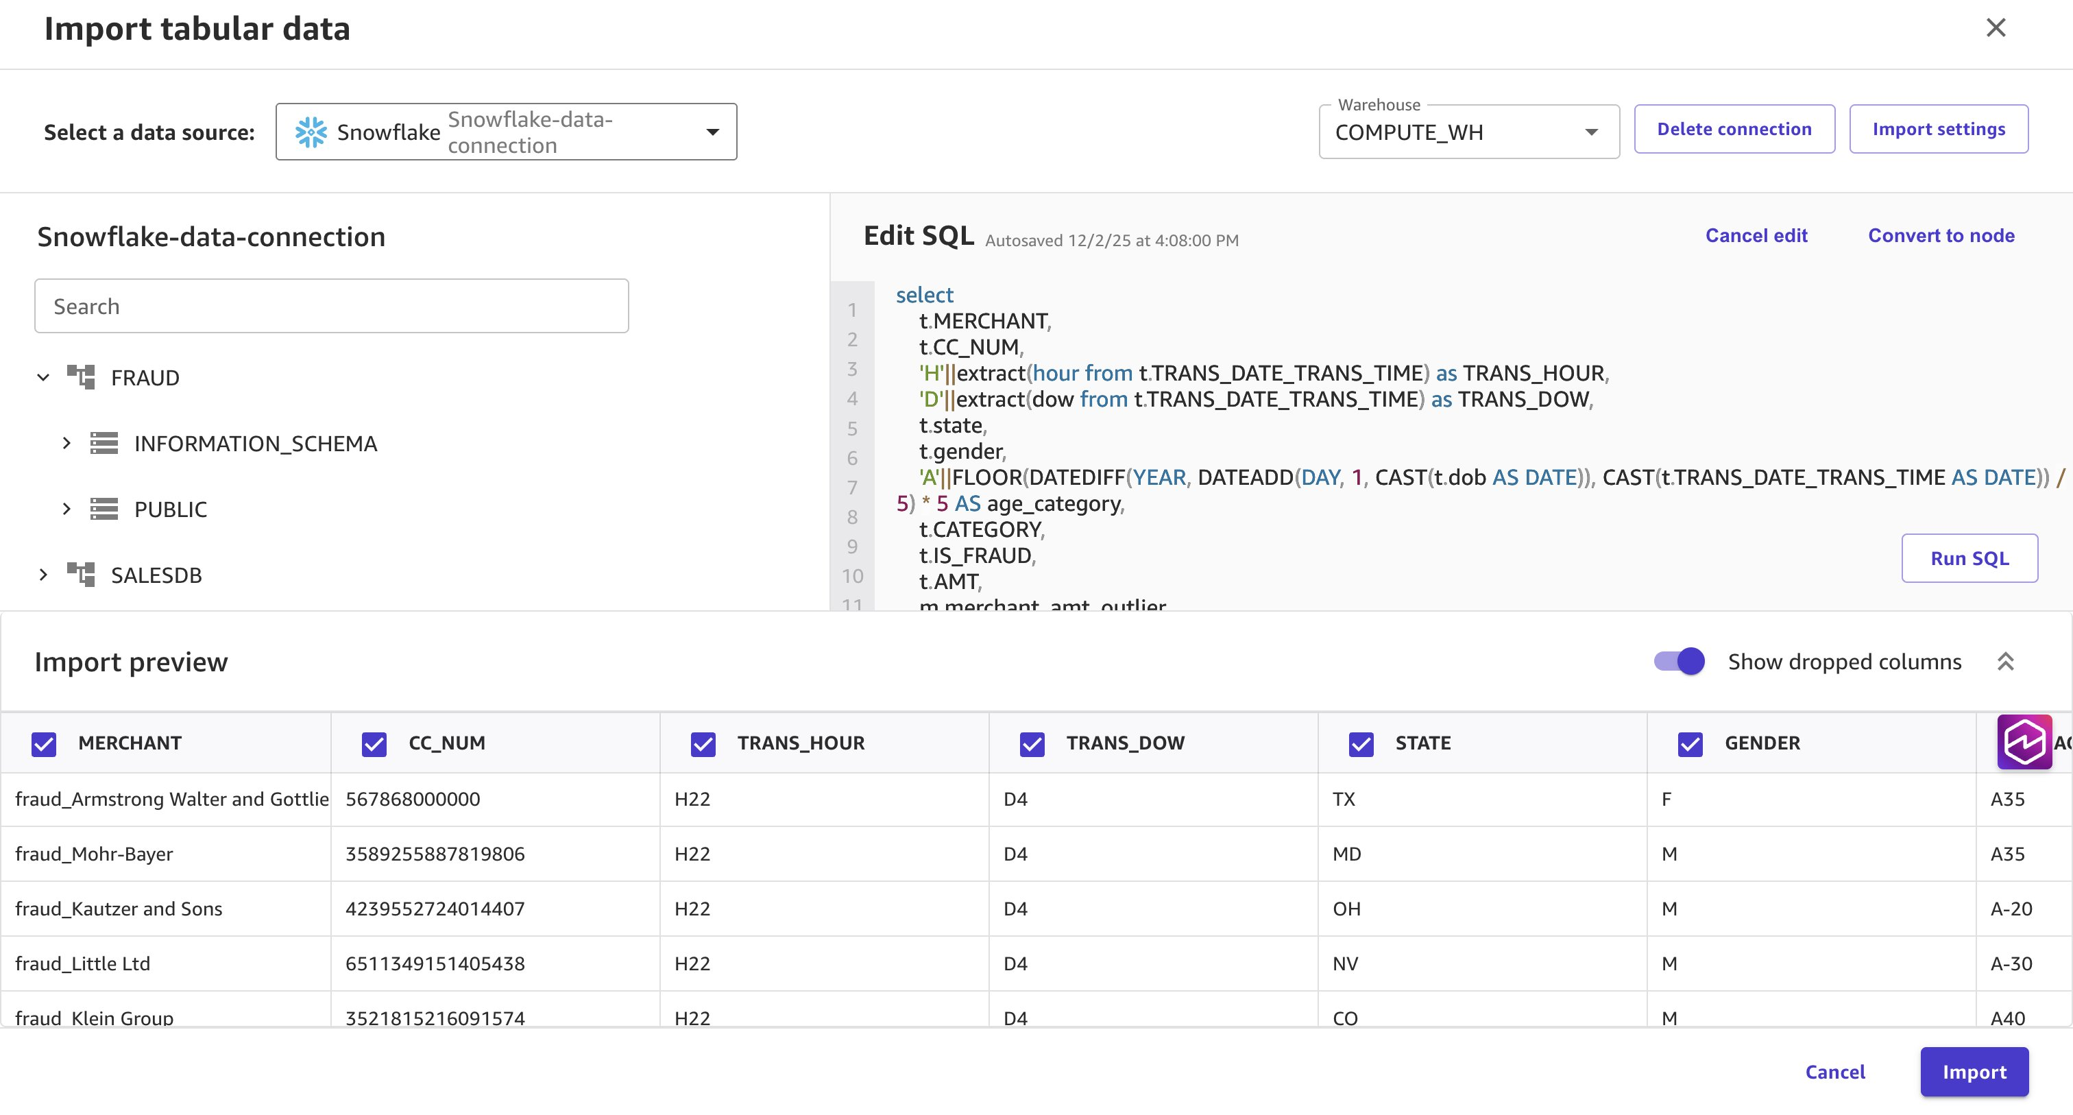Expand the INFORMATION_SCHEMA chevron

point(66,443)
